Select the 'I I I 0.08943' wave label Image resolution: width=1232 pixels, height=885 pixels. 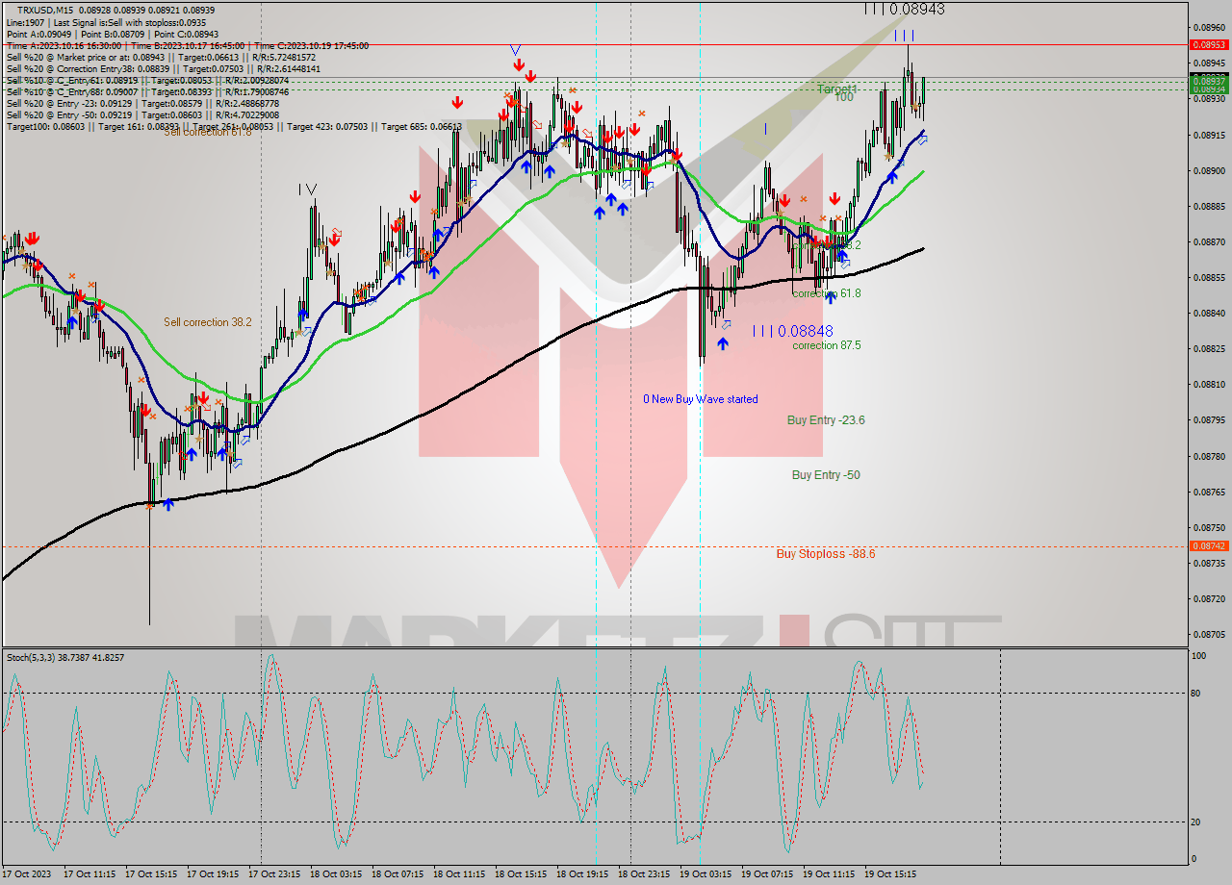point(904,9)
